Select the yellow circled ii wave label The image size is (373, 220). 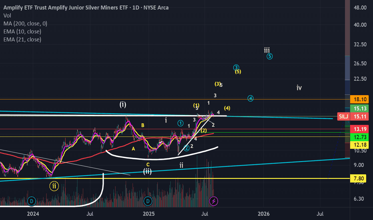tap(54, 186)
